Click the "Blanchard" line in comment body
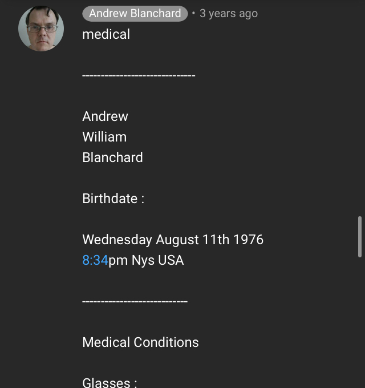The image size is (365, 388). click(x=112, y=157)
